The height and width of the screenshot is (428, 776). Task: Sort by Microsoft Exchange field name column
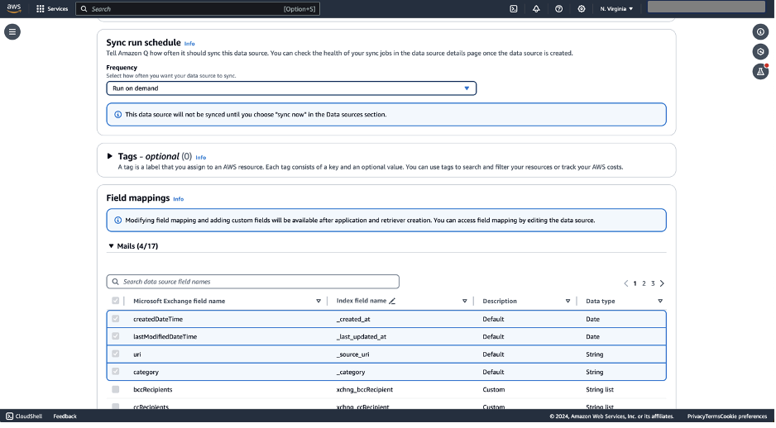tap(319, 302)
